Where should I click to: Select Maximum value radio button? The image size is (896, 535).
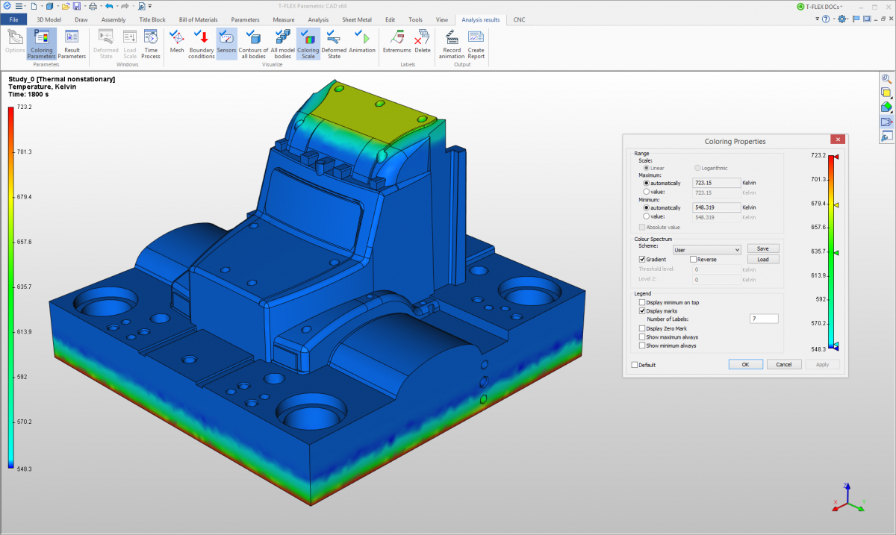(x=646, y=193)
